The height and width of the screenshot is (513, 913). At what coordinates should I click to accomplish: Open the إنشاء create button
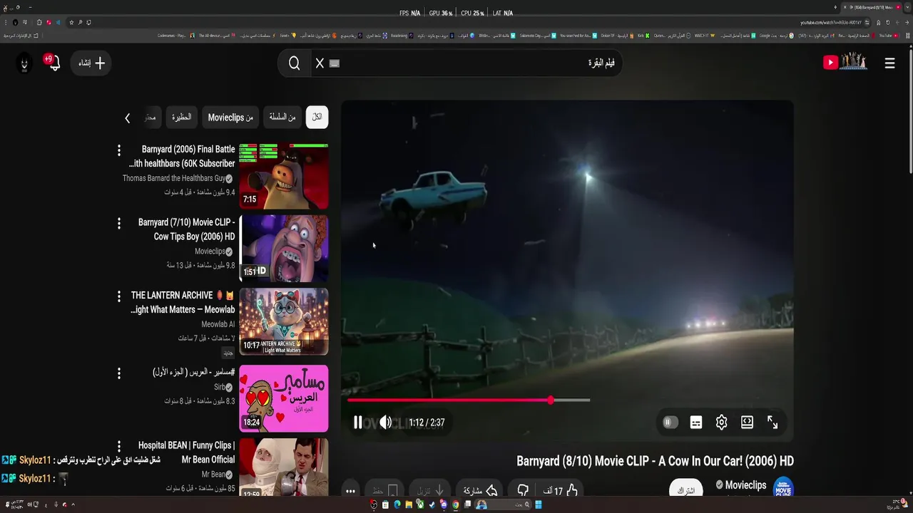[91, 63]
